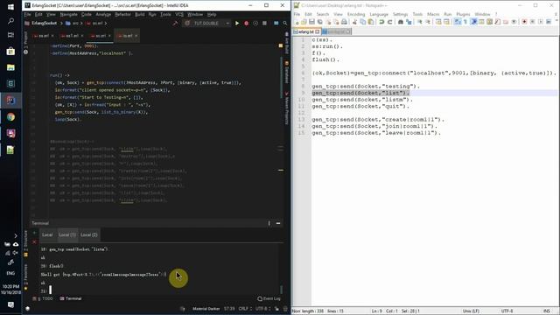Click Zoom Out icon in Notepad++ toolbar
This screenshot has width=560, height=315.
point(428,22)
